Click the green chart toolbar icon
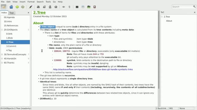Image resolution: width=197 pixels, height=110 pixels. [89, 7]
